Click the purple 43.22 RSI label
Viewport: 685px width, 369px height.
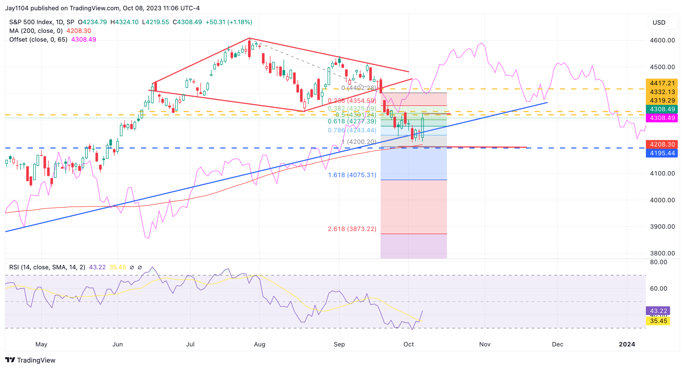[658, 311]
